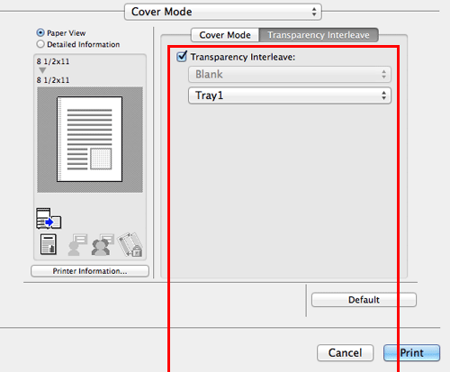Click the Default button
This screenshot has height=372, width=450.
(364, 300)
